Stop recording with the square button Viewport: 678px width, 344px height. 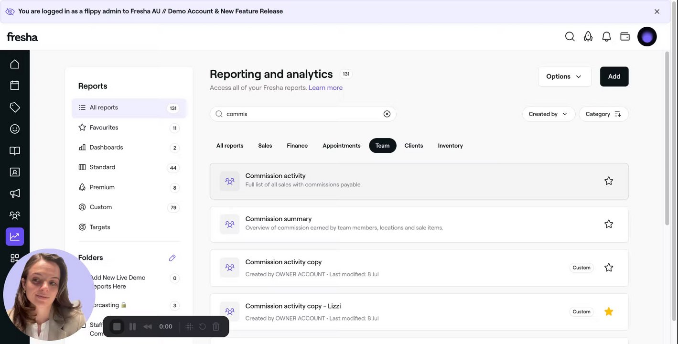(117, 327)
